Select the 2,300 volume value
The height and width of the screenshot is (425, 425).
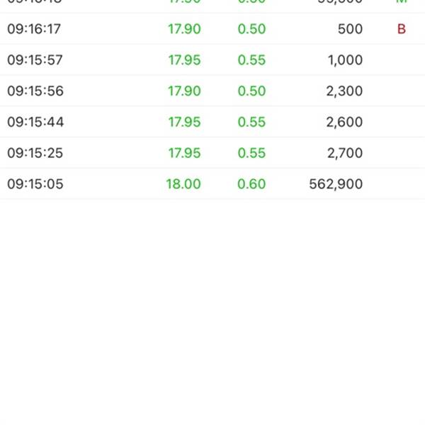344,91
